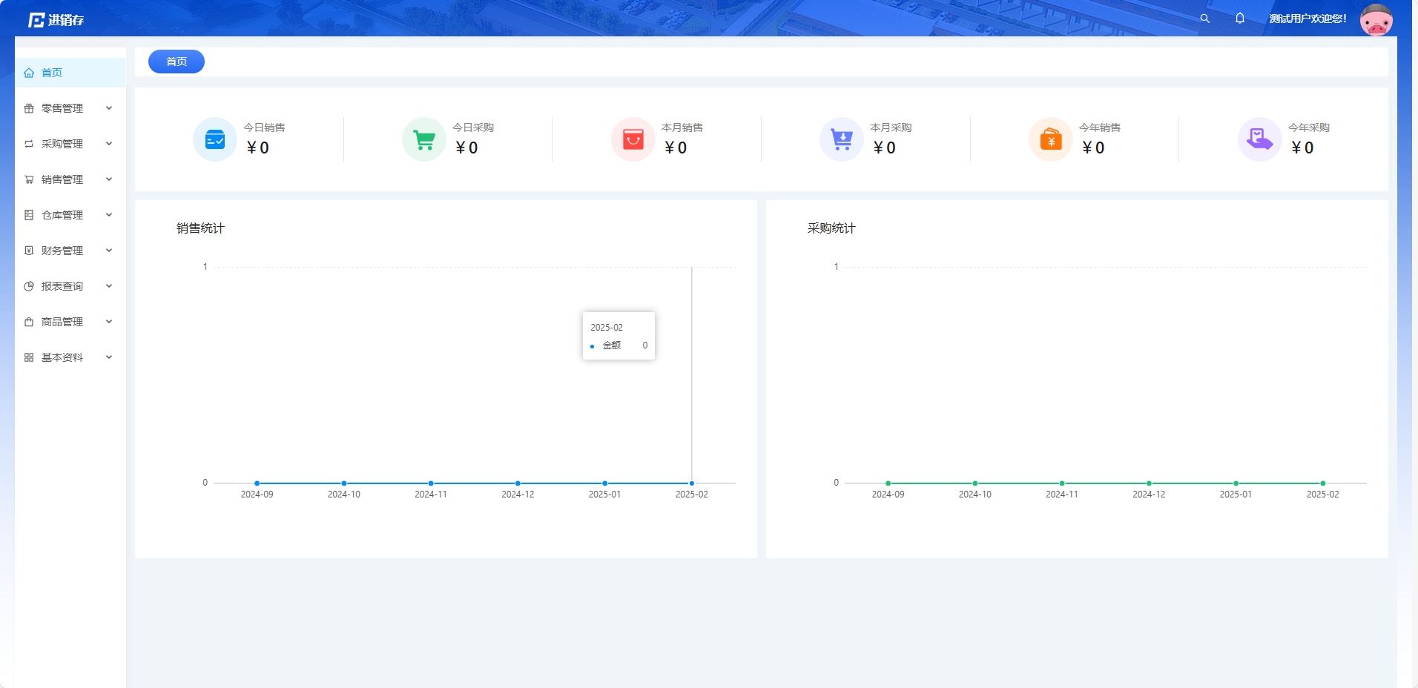
Task: Click the red 本月销售 bag icon
Action: (x=633, y=139)
